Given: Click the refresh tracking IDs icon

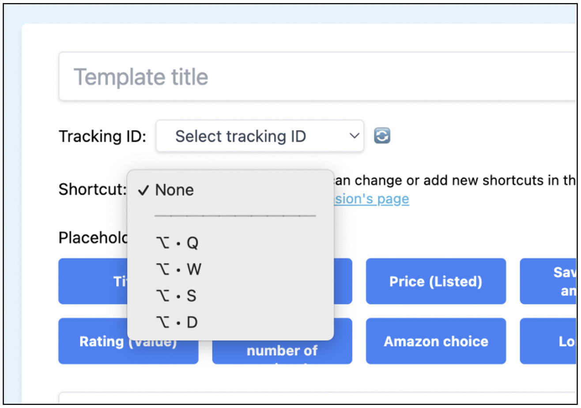Looking at the screenshot, I should [x=382, y=136].
